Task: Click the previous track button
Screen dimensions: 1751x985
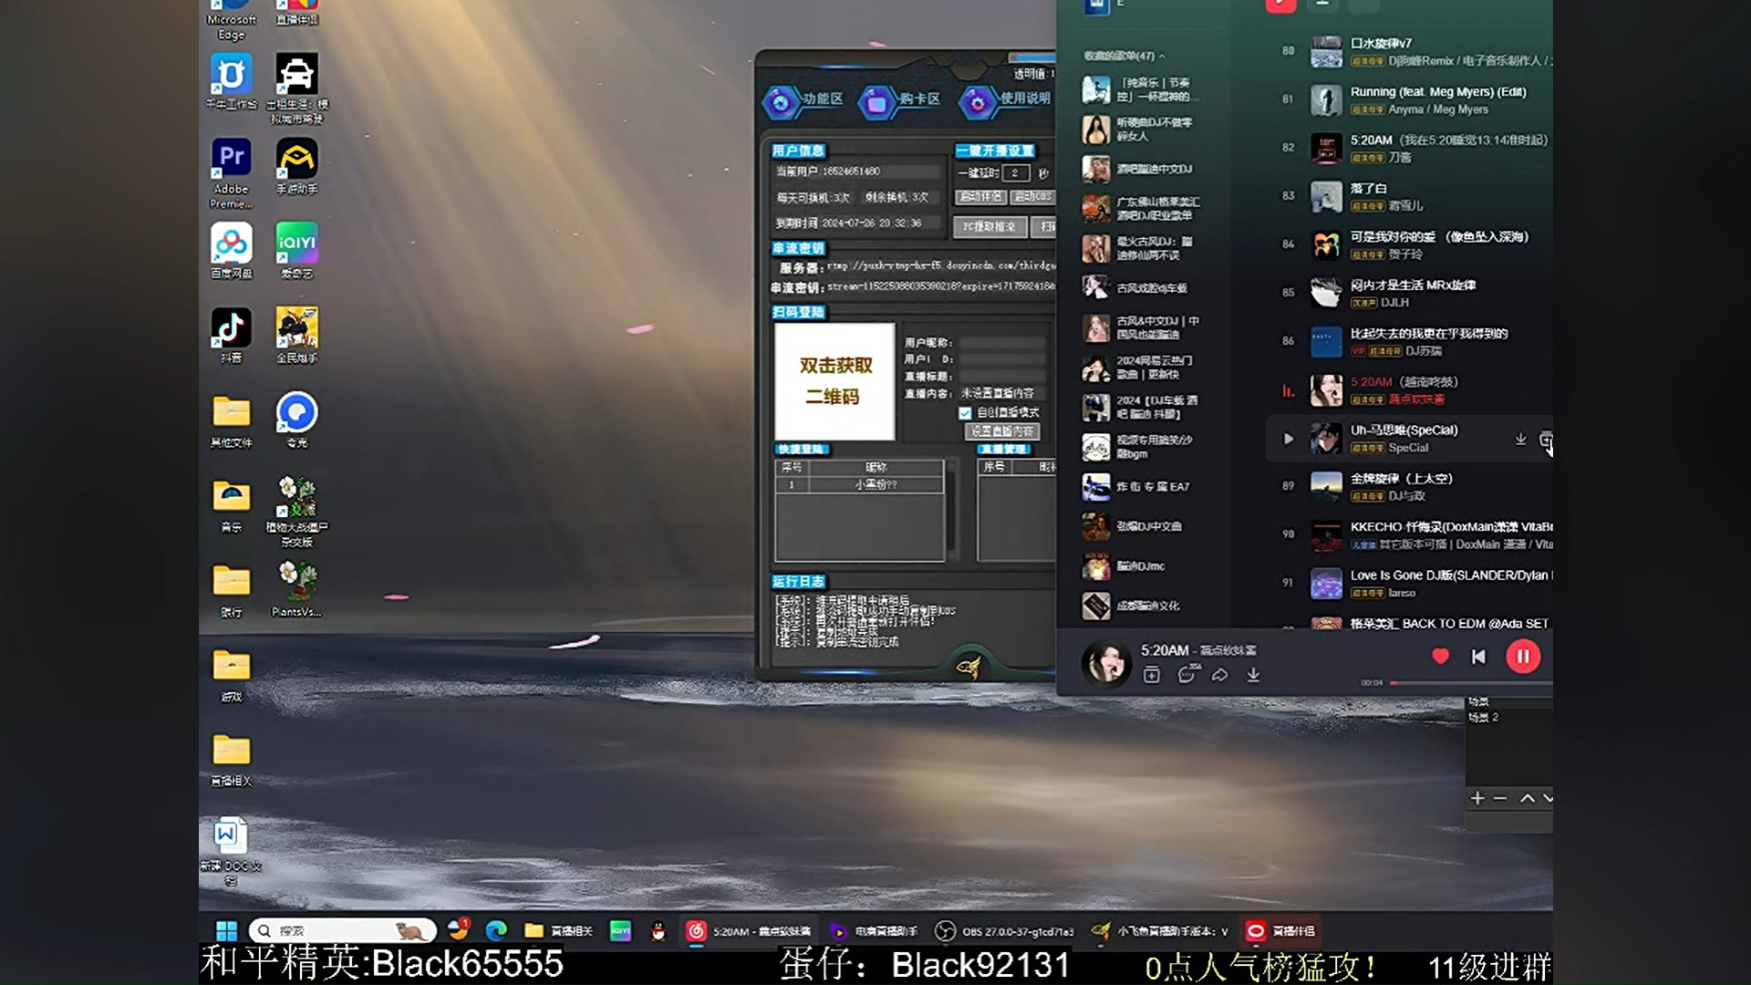Action: pos(1478,657)
